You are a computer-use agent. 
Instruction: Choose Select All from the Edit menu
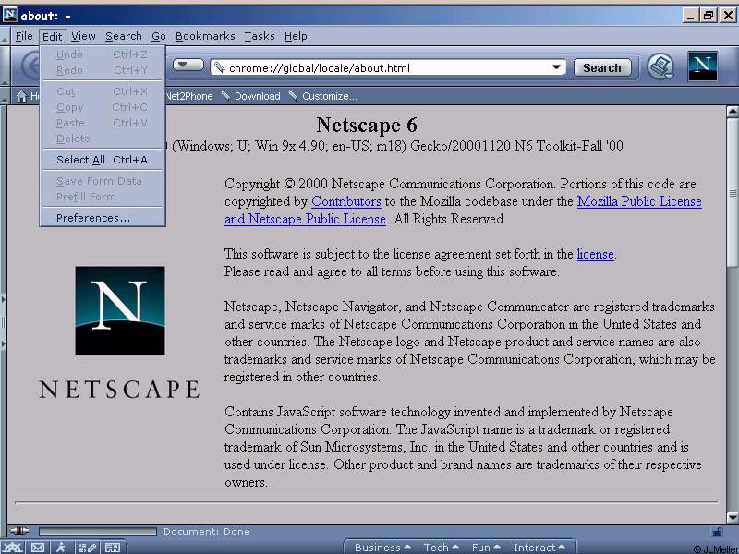103,160
